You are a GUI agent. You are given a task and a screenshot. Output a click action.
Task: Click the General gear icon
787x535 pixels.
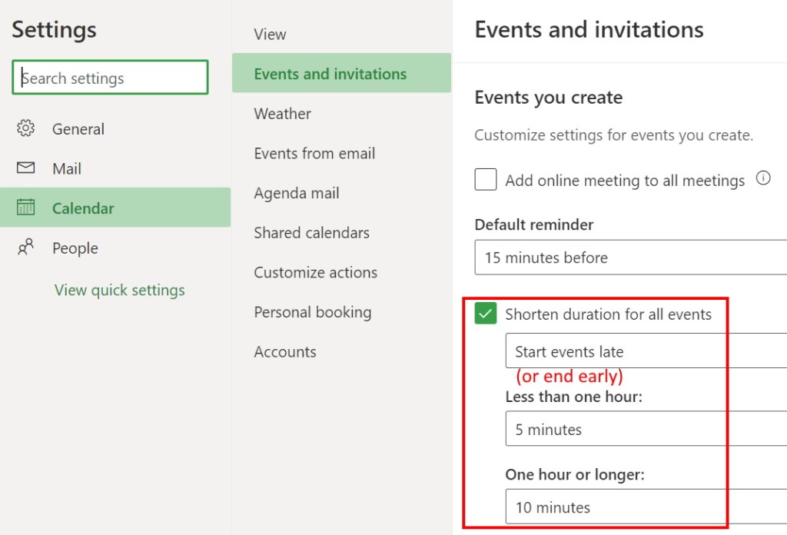25,128
